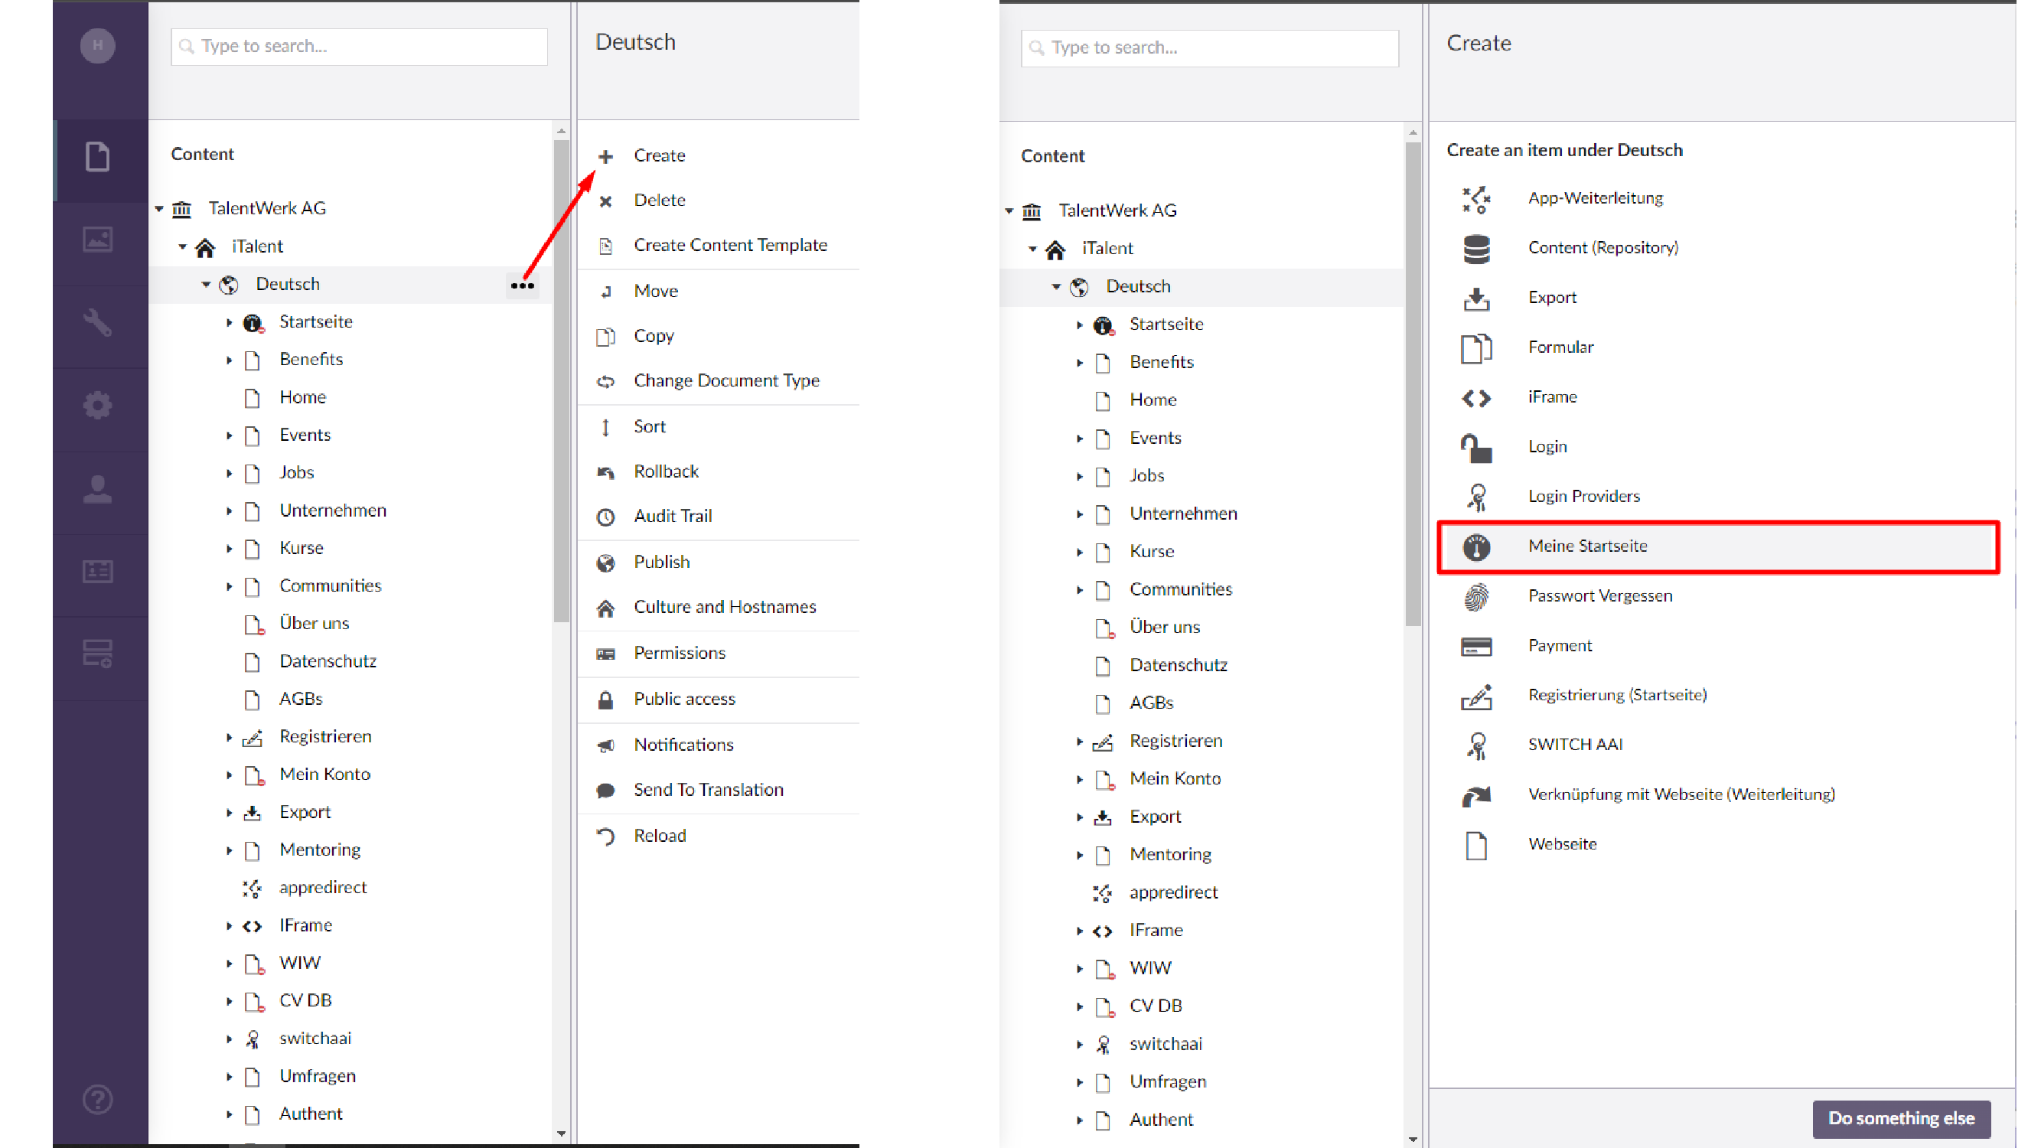Open the Forms section in the sidebar
The height and width of the screenshot is (1148, 2041).
(98, 654)
